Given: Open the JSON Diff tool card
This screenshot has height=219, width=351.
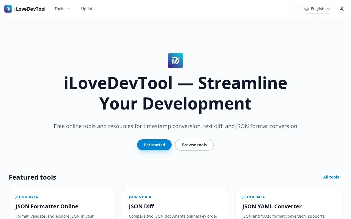Looking at the screenshot, I should click(175, 204).
